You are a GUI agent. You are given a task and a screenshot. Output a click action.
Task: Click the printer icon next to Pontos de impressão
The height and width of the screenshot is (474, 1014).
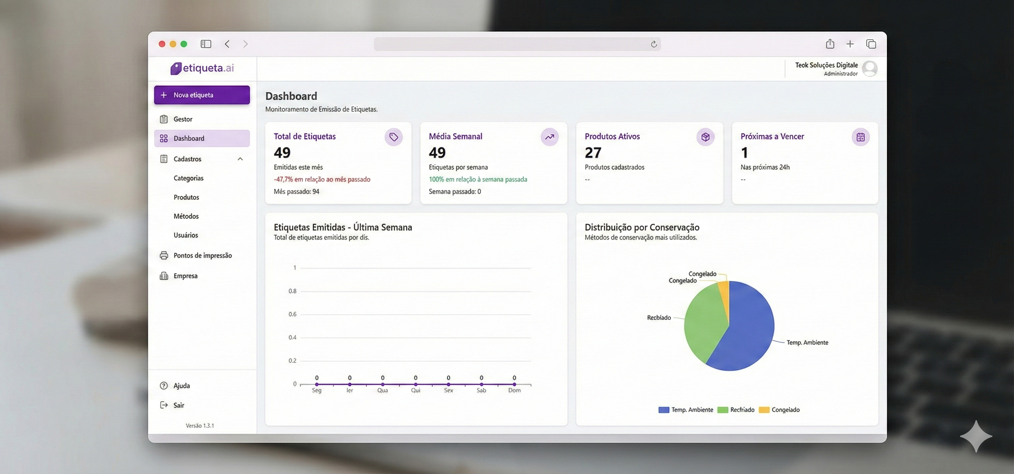164,255
